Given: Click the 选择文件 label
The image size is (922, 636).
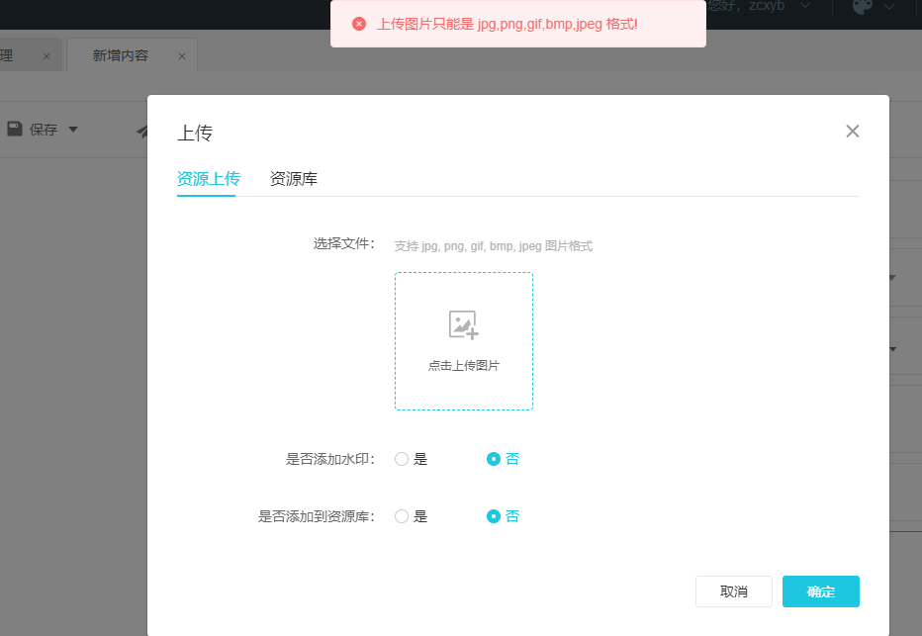Looking at the screenshot, I should tap(344, 244).
